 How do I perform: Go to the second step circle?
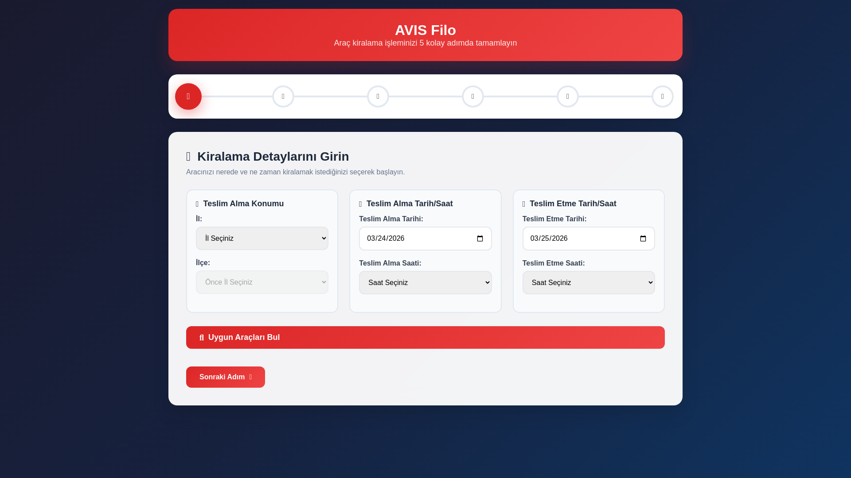tap(283, 96)
